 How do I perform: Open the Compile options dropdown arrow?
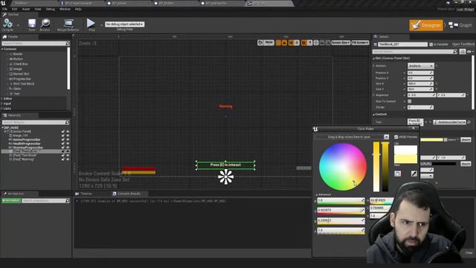[x=18, y=25]
